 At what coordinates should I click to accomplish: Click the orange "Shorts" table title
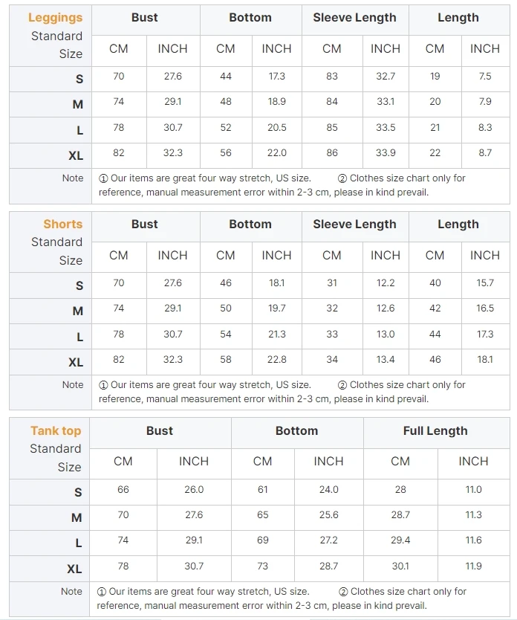click(63, 225)
